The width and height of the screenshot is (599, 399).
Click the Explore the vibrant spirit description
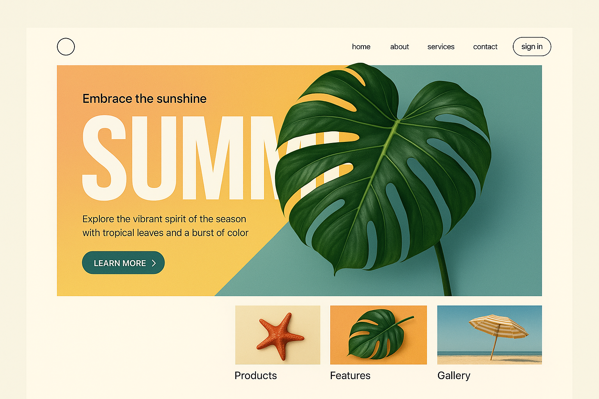pos(165,226)
